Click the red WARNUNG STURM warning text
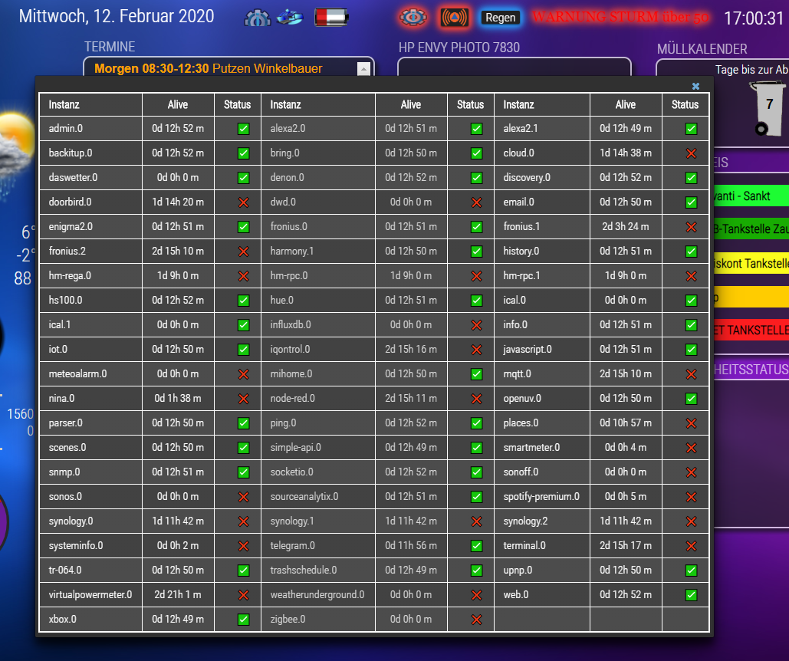Image resolution: width=789 pixels, height=661 pixels. (x=620, y=17)
